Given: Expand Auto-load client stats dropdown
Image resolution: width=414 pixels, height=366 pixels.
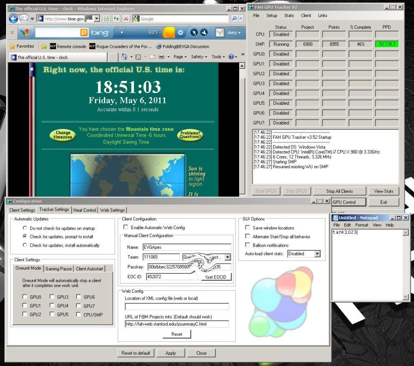Looking at the screenshot, I should [x=317, y=254].
